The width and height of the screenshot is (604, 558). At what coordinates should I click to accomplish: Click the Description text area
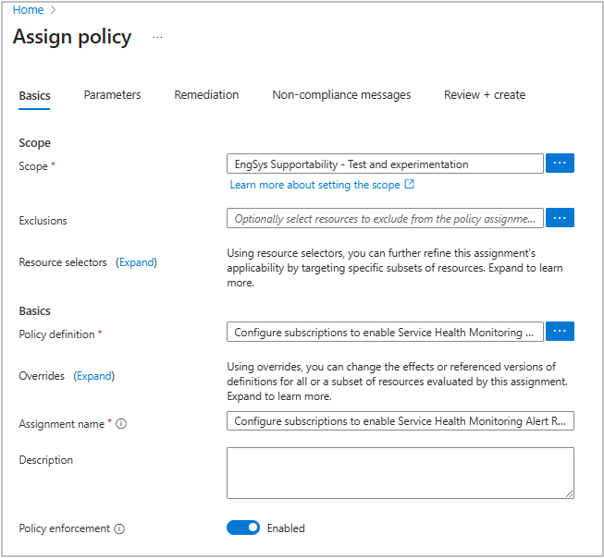click(x=400, y=473)
